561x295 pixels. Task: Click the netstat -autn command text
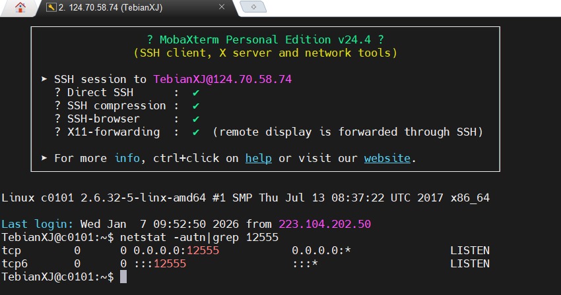pos(156,237)
